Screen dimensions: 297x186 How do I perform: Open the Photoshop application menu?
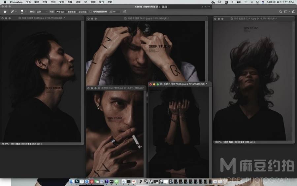point(16,2)
